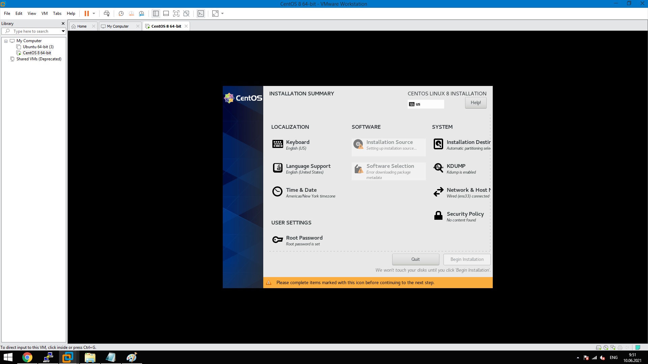The width and height of the screenshot is (648, 364).
Task: Enter full screen mode via toolbar icon
Action: click(x=176, y=13)
